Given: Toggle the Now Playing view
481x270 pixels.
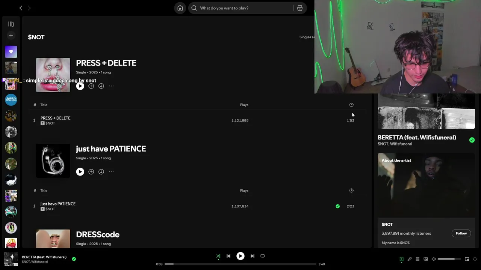Looking at the screenshot, I should point(401,259).
